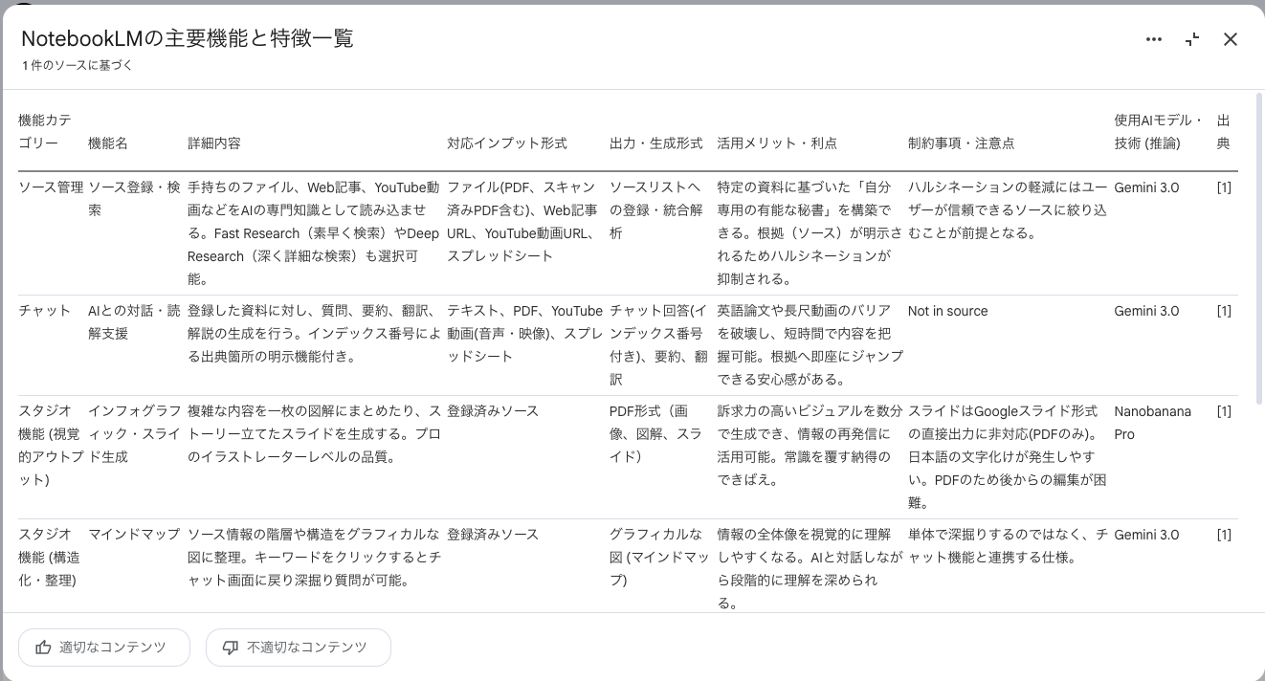Click the 訴求力の高いビジュアル merit cell
The height and width of the screenshot is (681, 1265).
click(x=810, y=446)
